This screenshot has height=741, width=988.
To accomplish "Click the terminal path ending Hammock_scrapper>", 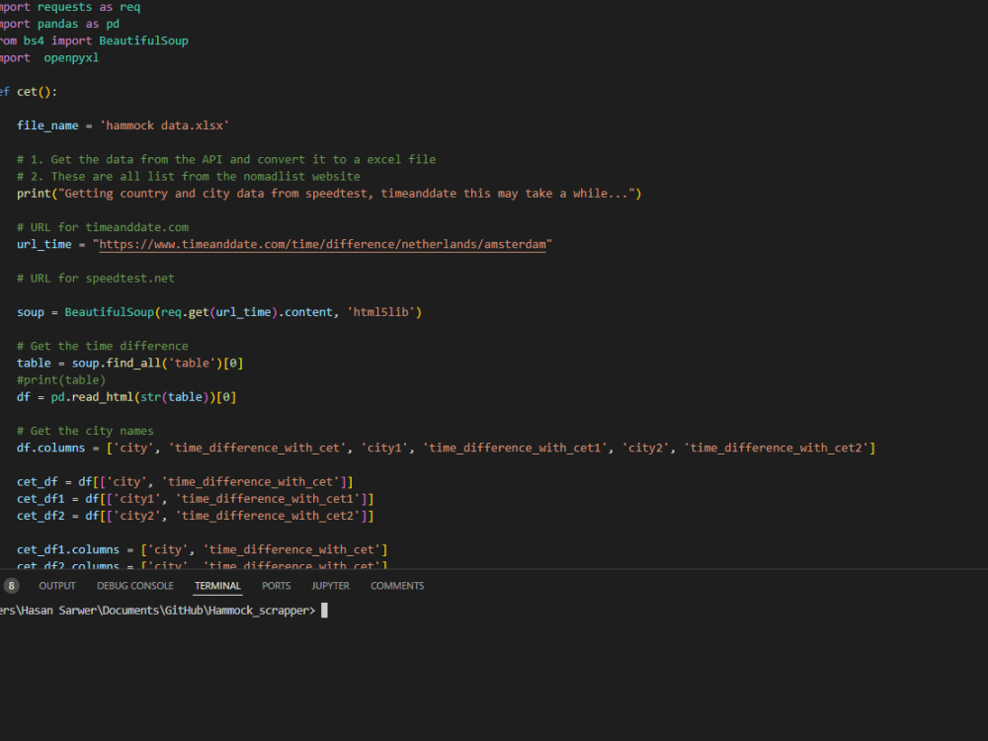I will (x=157, y=611).
